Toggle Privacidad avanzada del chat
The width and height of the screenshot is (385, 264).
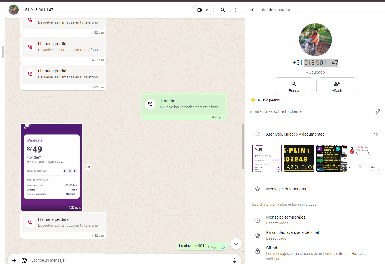[x=293, y=235]
